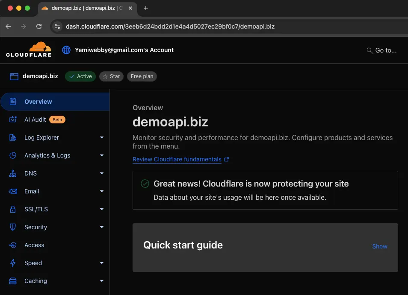408x295 pixels.
Task: Click the Cloudflare logo
Action: click(28, 50)
